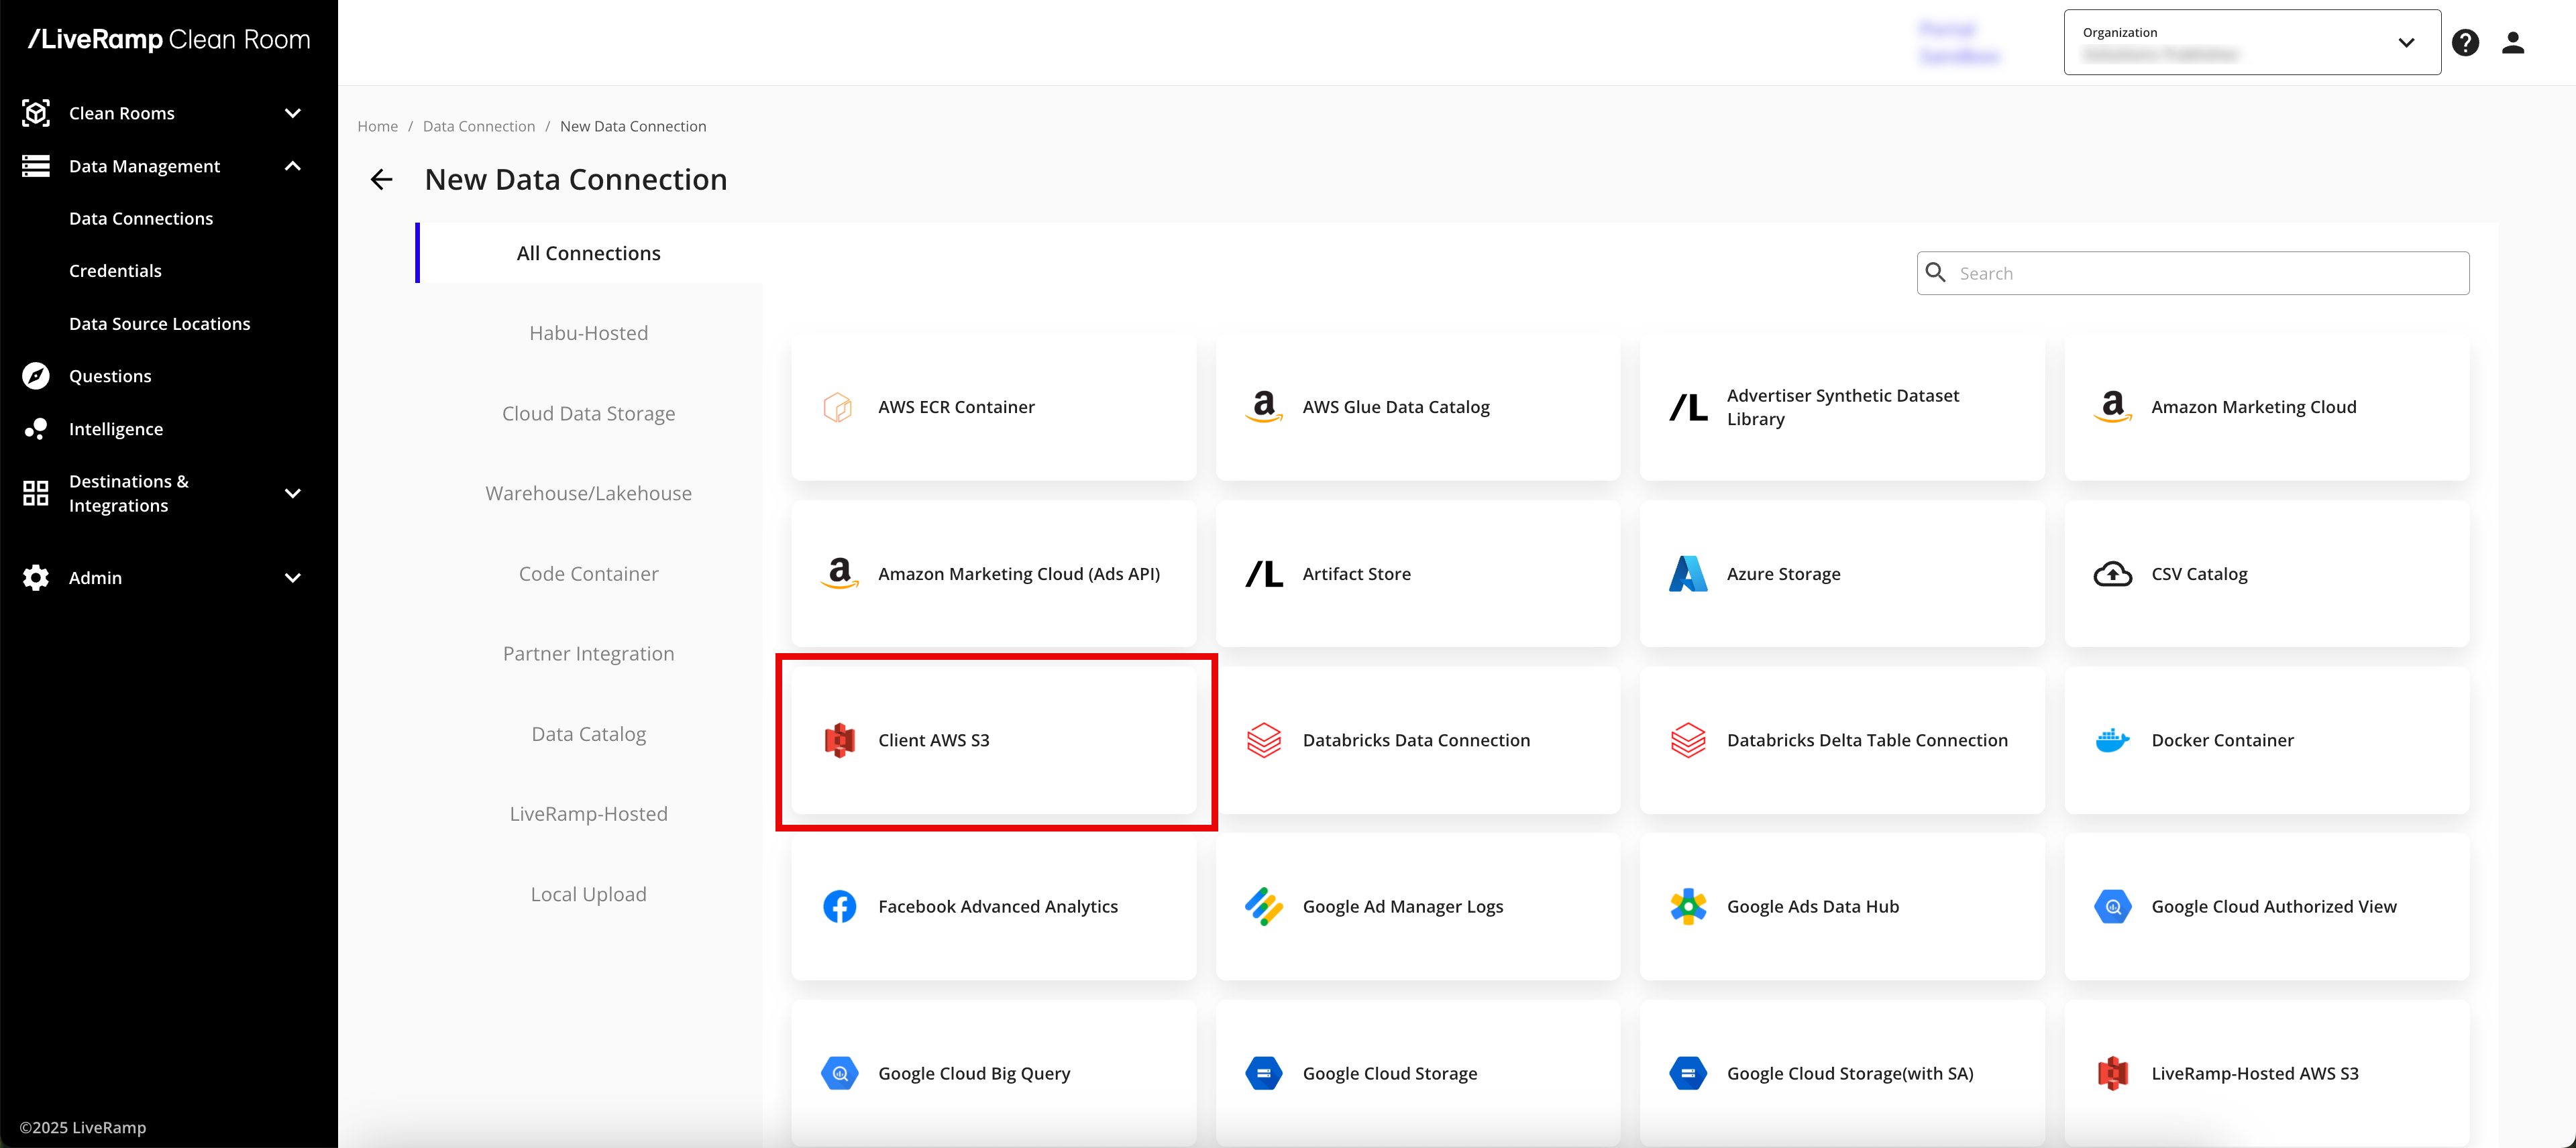
Task: Switch to the Cloud Data Storage tab
Action: coord(588,413)
